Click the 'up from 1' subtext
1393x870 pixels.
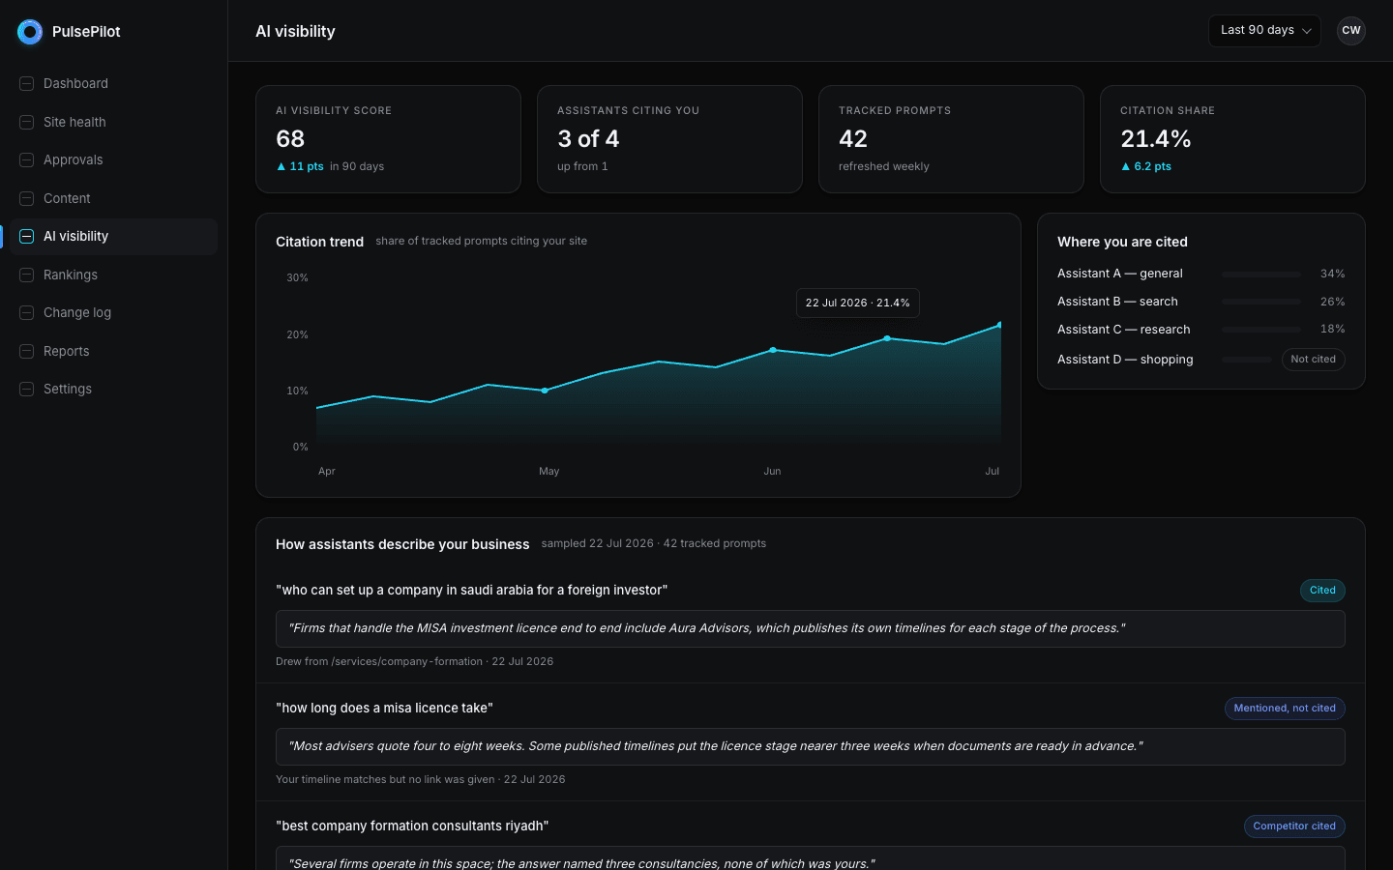point(582,166)
